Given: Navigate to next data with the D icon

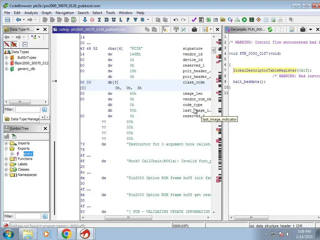Looking at the screenshot, I should click(x=107, y=20).
